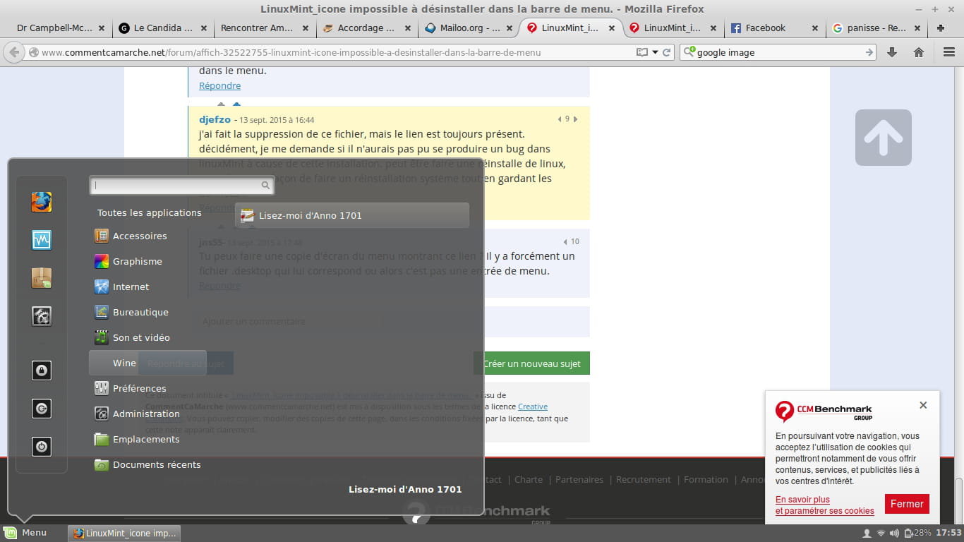Viewport: 964px width, 542px height.
Task: Switch to the Accordage tab
Action: click(x=366, y=28)
